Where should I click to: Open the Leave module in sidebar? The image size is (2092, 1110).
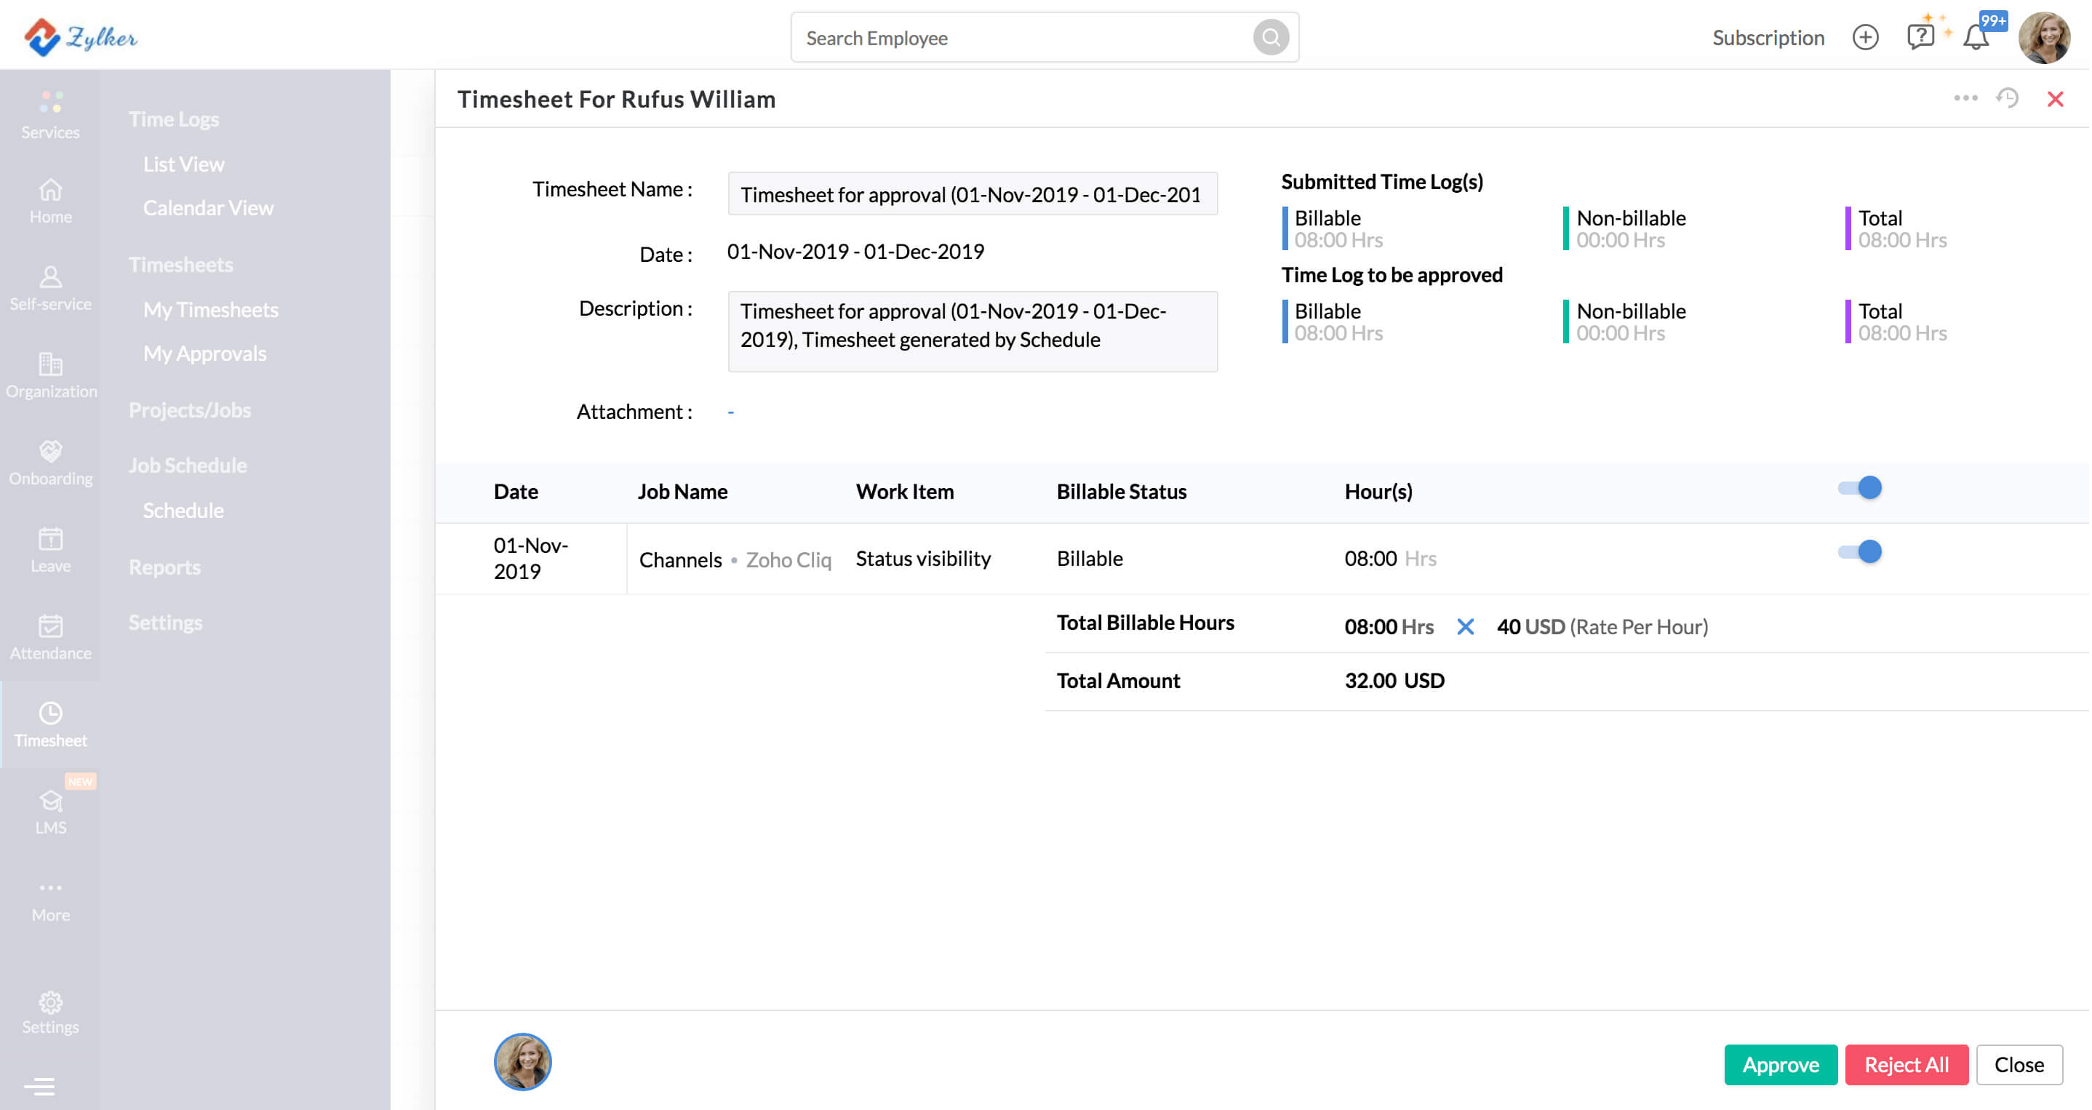tap(50, 551)
